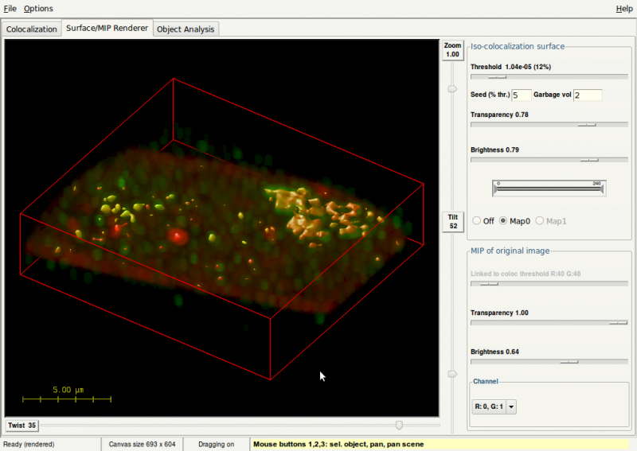This screenshot has height=451, width=637.
Task: Select the Map1 radio button
Action: click(541, 220)
